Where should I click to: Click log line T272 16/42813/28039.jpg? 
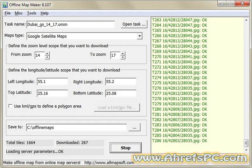pyautogui.click(x=180, y=67)
